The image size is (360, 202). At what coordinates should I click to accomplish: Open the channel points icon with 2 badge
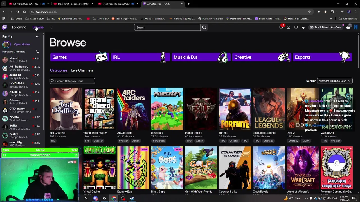click(348, 27)
